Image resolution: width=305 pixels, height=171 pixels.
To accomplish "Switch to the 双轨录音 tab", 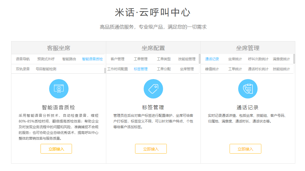I will tap(23, 69).
